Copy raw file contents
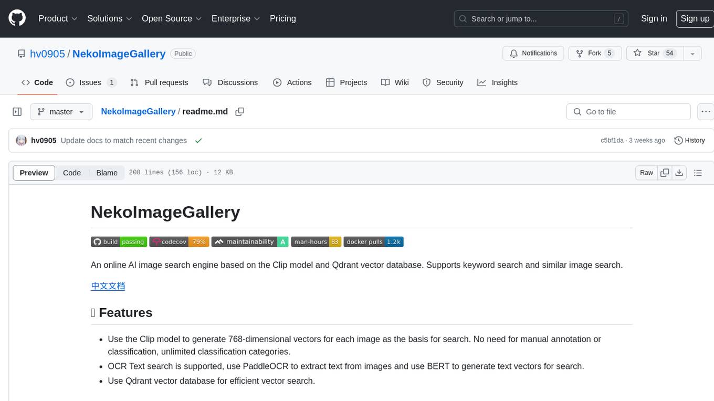Screen dimensions: 714x401 point(665,173)
